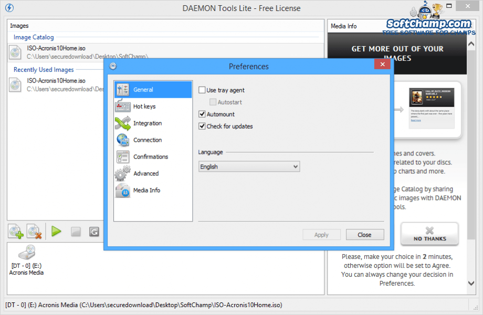
Task: Enable the Use tray agent checkbox
Action: (202, 90)
